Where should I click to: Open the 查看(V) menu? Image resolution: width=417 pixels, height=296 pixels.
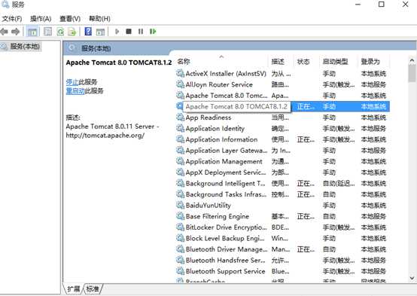[70, 19]
